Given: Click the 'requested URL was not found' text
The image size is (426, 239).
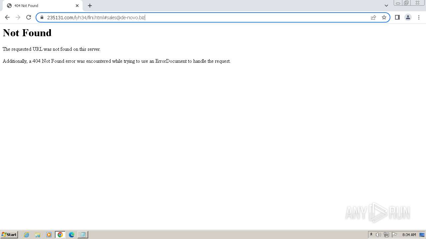Looking at the screenshot, I should pyautogui.click(x=52, y=49).
